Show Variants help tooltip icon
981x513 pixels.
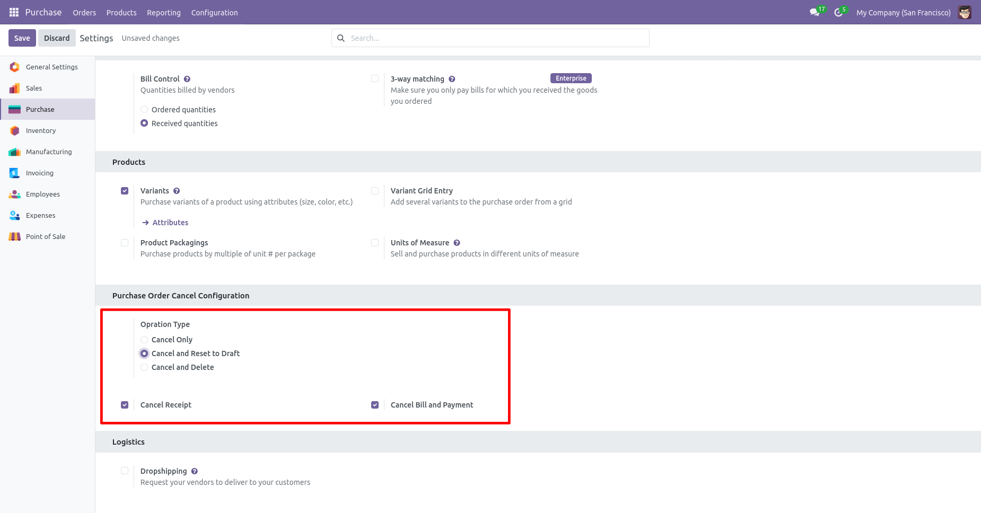pyautogui.click(x=177, y=191)
